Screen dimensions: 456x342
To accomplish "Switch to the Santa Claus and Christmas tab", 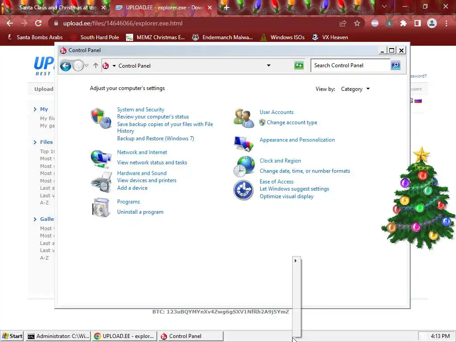I will [x=57, y=8].
